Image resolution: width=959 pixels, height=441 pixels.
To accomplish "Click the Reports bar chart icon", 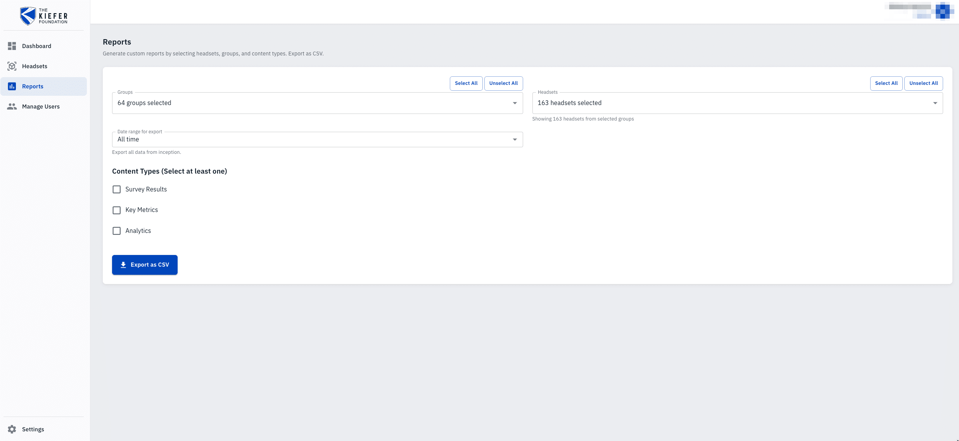I will pos(12,86).
